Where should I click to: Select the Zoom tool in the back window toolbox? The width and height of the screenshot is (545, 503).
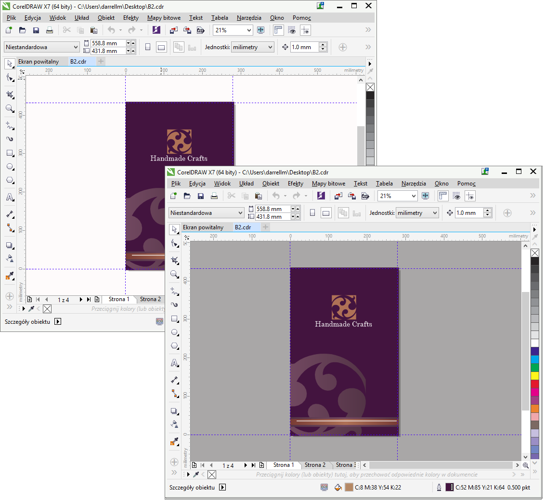point(9,108)
